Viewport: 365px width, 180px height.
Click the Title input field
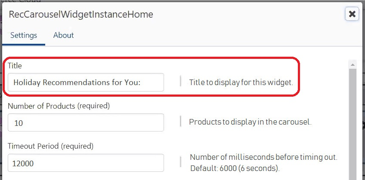[86, 82]
